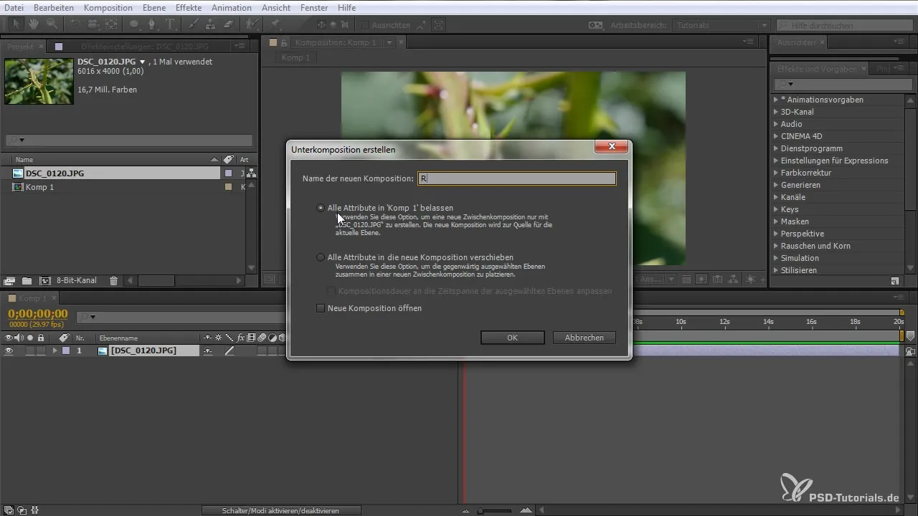Select the Hand tool
The width and height of the screenshot is (918, 516).
point(34,24)
